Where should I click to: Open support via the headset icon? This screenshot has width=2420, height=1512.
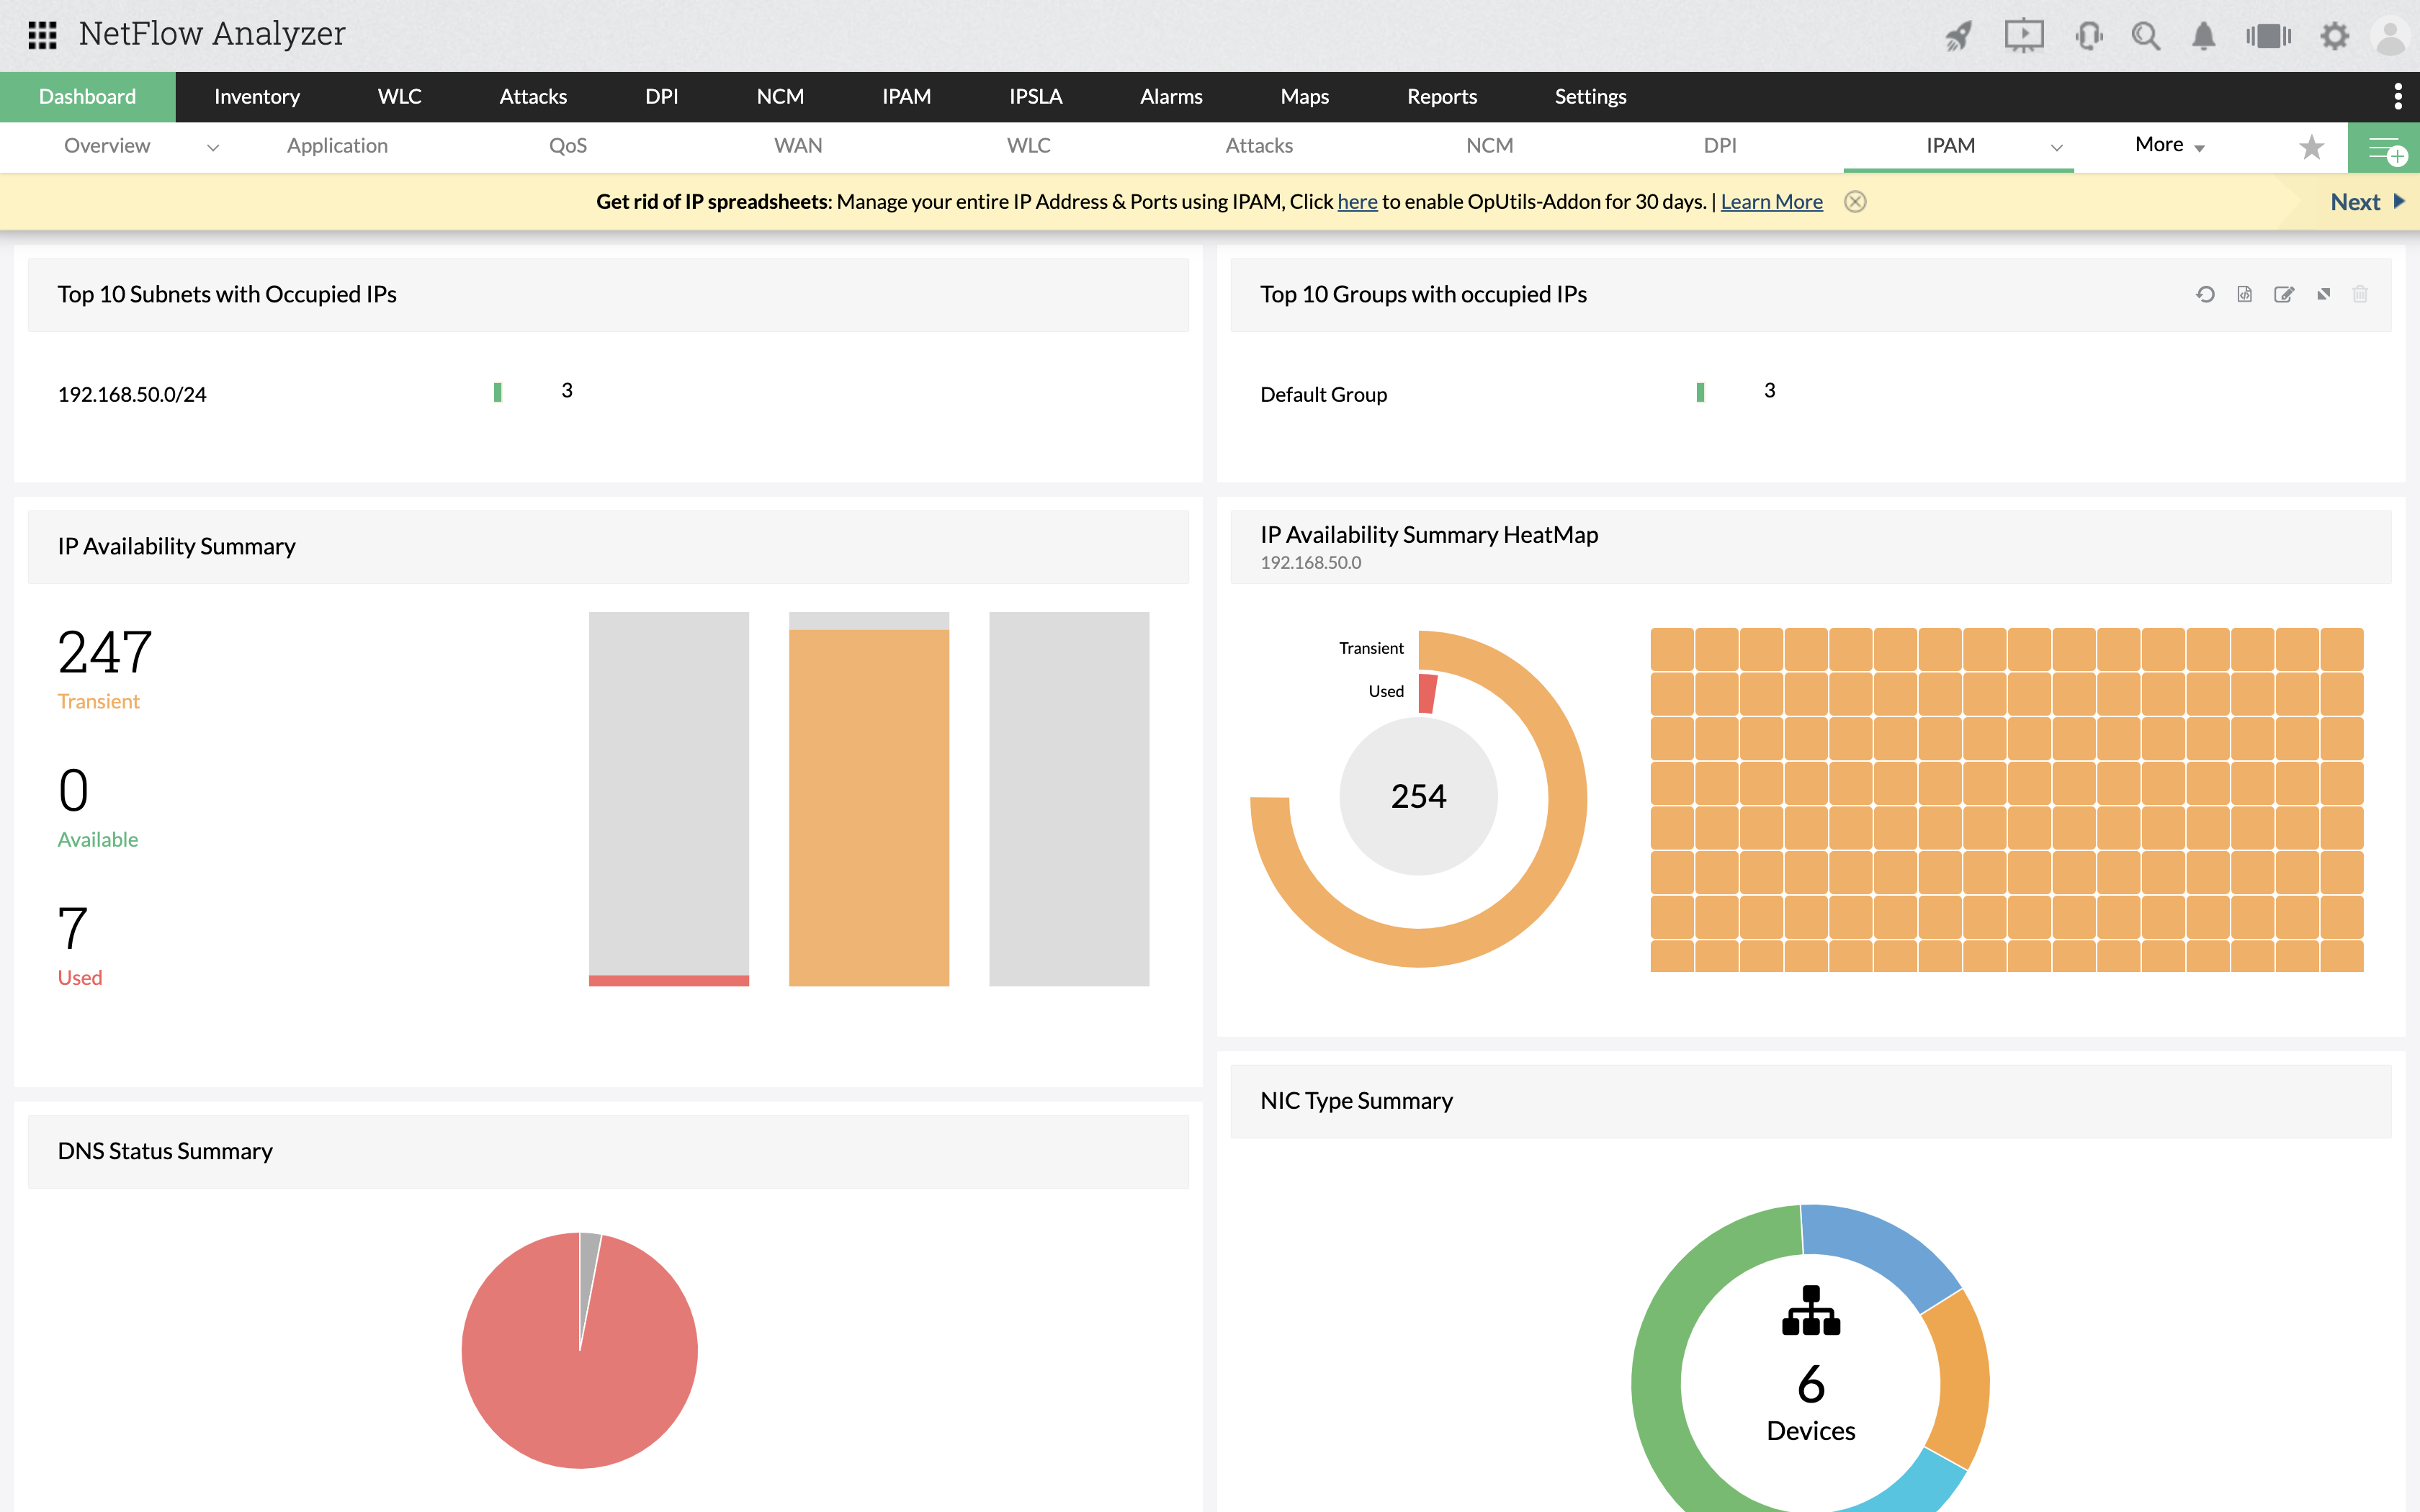[x=2089, y=35]
